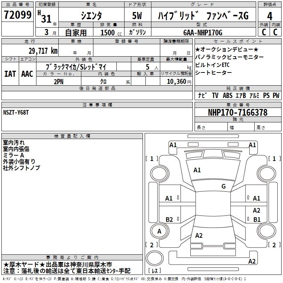Click the air conditioner value AAC

[x=27, y=74]
